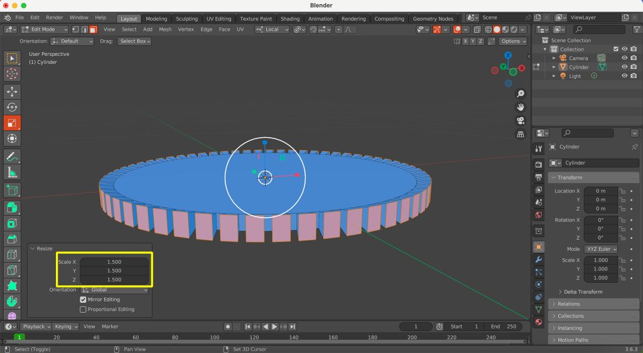
Task: Click the zoom viewport magnifier icon
Action: (x=521, y=94)
